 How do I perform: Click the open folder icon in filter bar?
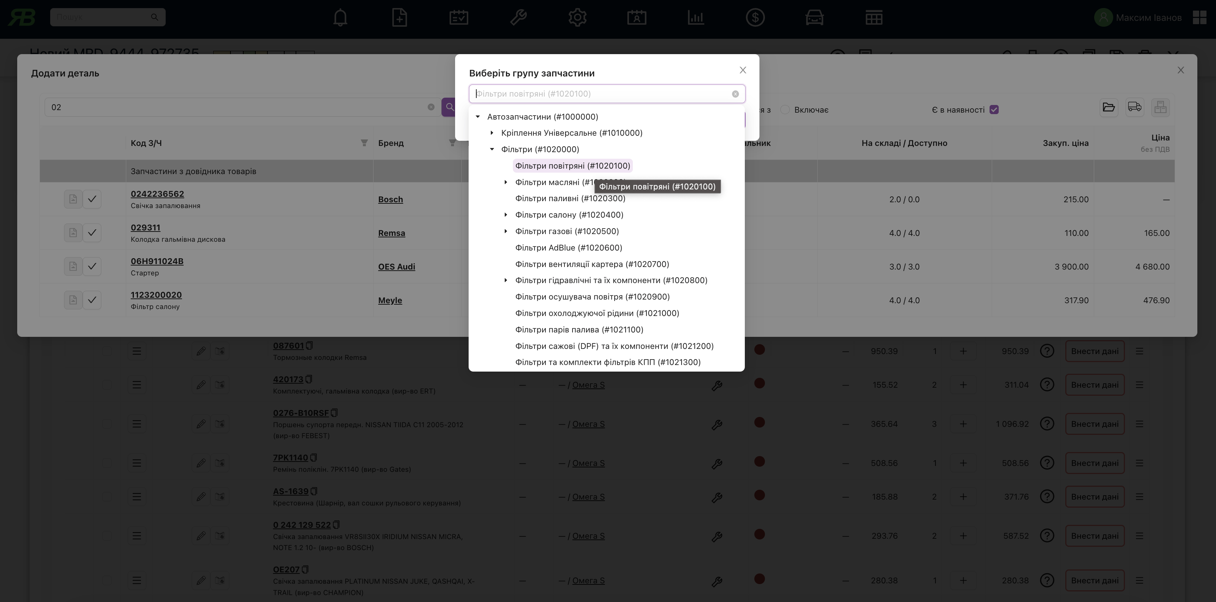click(1108, 107)
